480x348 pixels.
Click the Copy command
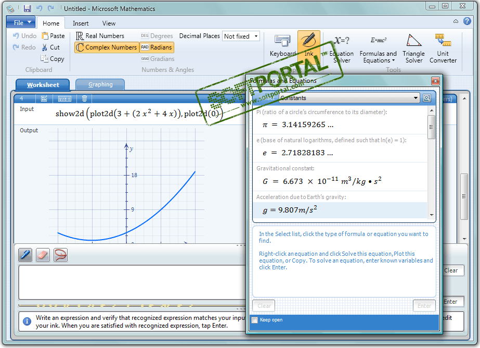point(53,58)
